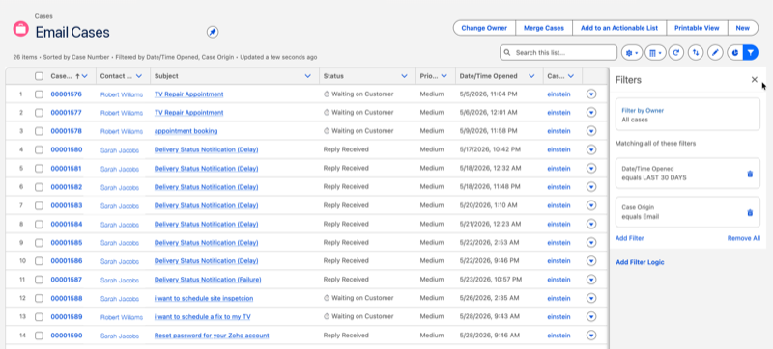Open row actions for case 00001586
The width and height of the screenshot is (773, 349).
591,261
